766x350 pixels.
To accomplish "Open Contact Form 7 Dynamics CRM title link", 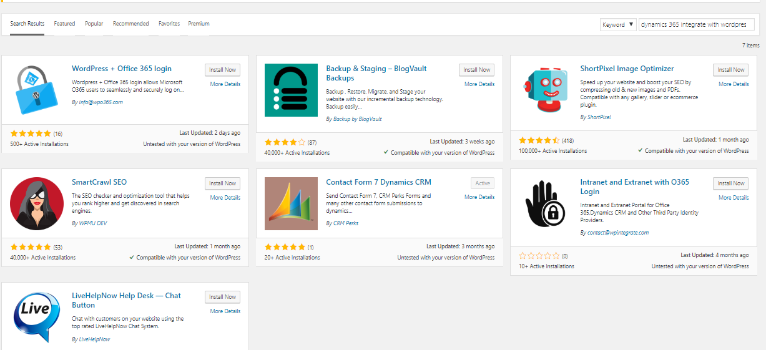I will click(378, 182).
